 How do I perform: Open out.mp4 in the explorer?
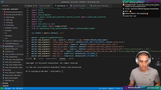pos(8,70)
